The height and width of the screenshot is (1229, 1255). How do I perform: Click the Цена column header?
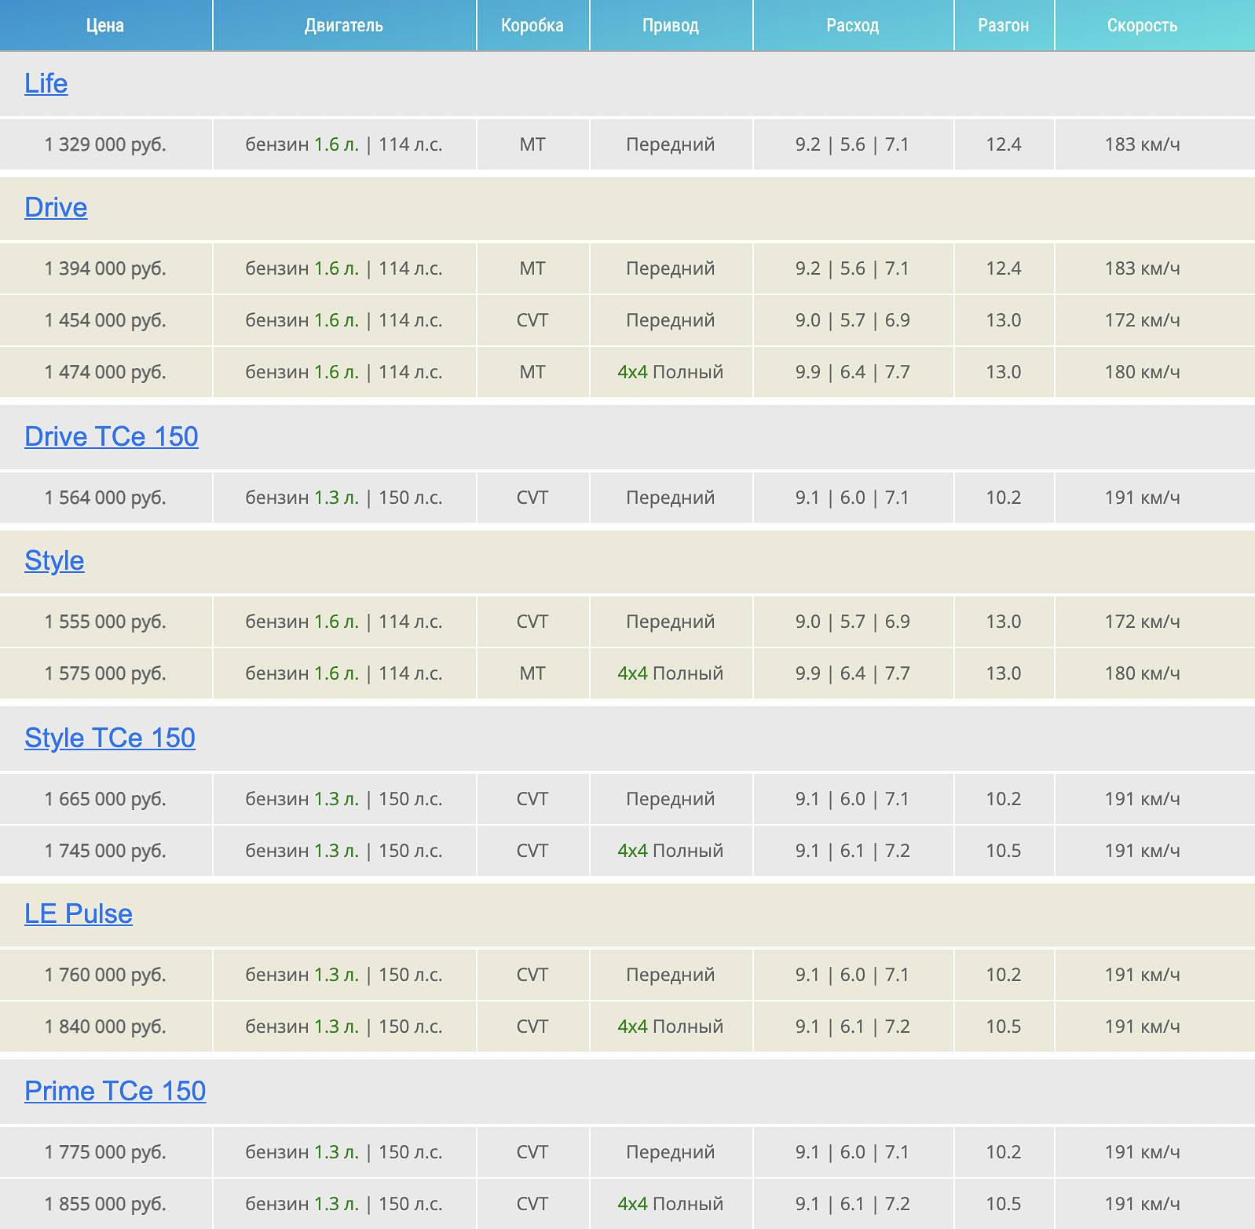coord(105,25)
